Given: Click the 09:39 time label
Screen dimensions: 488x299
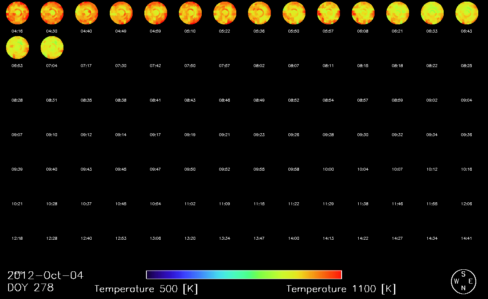Looking at the screenshot, I should [x=17, y=169].
